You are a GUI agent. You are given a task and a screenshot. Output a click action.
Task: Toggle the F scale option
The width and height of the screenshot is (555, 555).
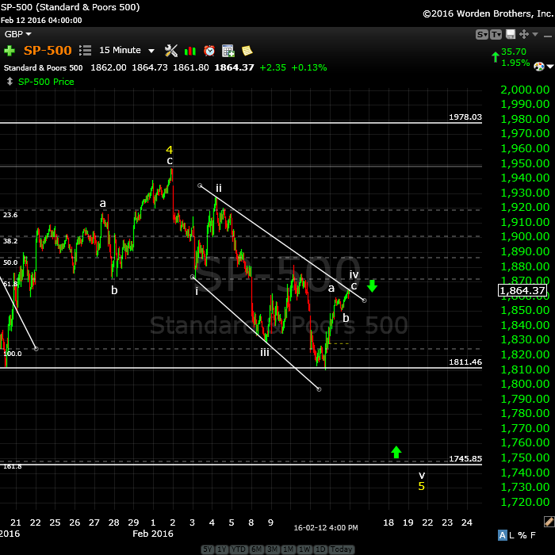[533, 535]
